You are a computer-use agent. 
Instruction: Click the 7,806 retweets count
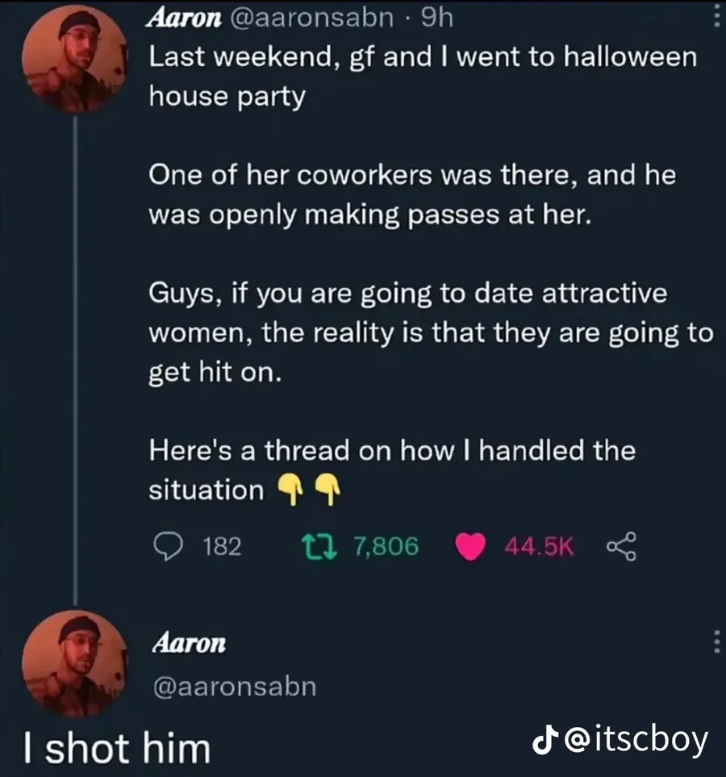(x=386, y=546)
